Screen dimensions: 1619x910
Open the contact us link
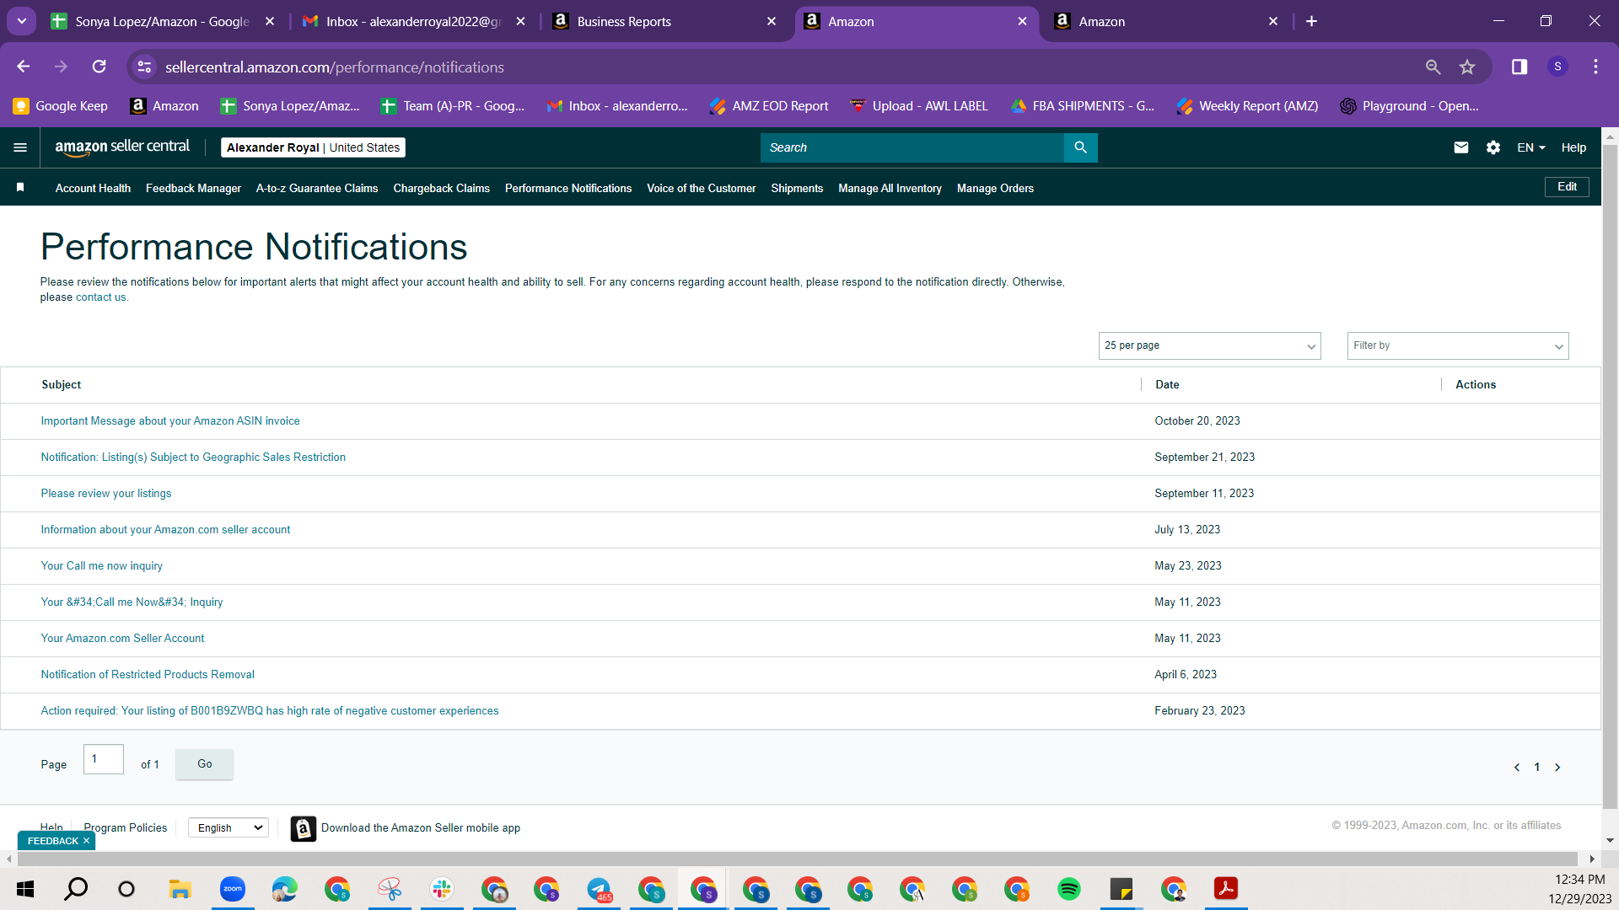click(100, 297)
